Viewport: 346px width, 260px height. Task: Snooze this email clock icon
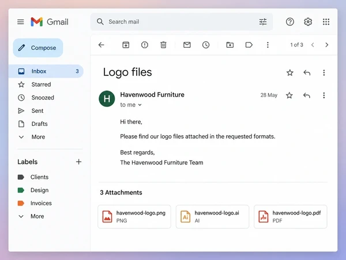[206, 45]
